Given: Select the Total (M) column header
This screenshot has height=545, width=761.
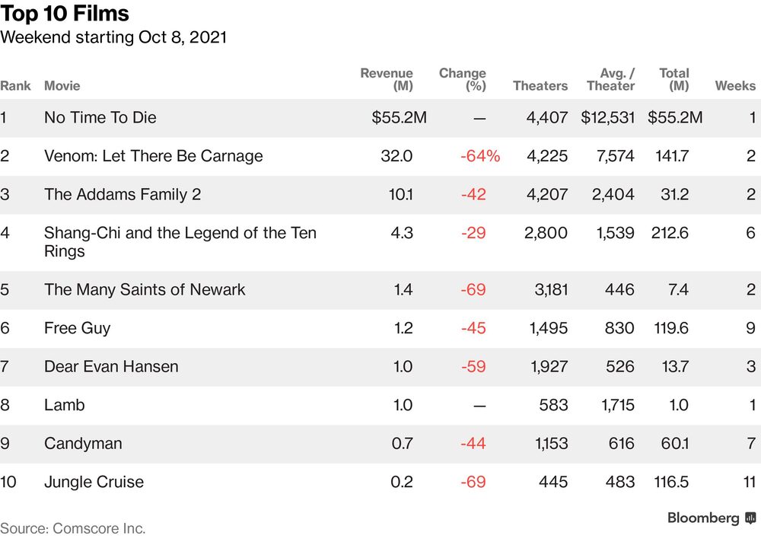Looking at the screenshot, I should point(674,80).
